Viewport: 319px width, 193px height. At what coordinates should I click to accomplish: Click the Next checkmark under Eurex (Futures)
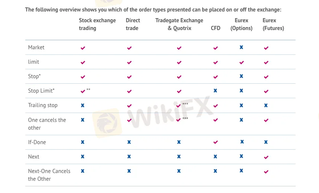click(x=266, y=157)
